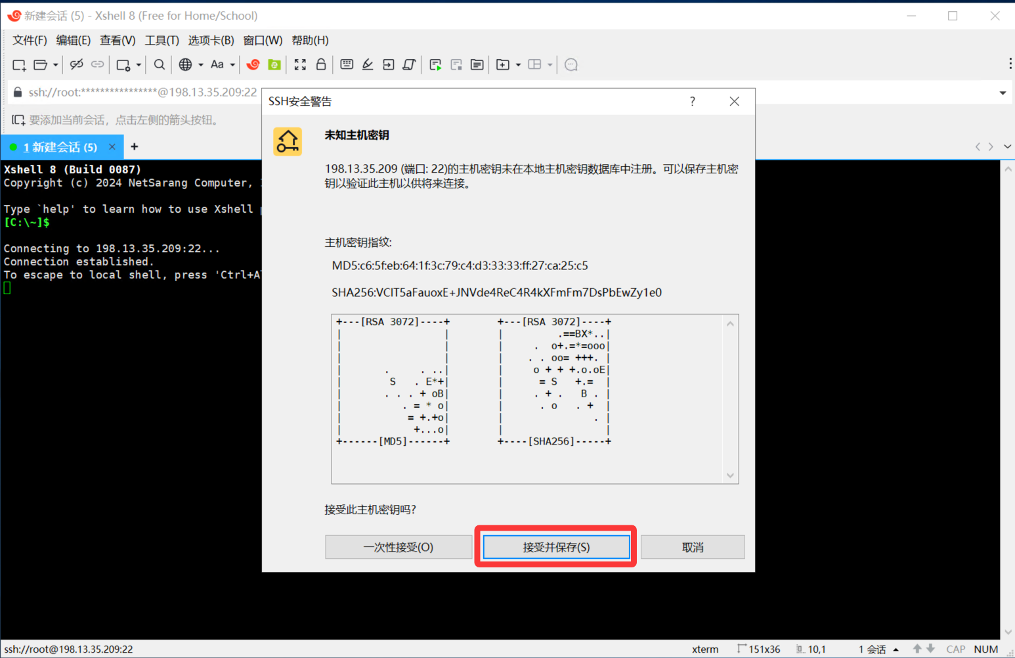Open the 文件(F) menu
The height and width of the screenshot is (658, 1015).
pos(30,40)
